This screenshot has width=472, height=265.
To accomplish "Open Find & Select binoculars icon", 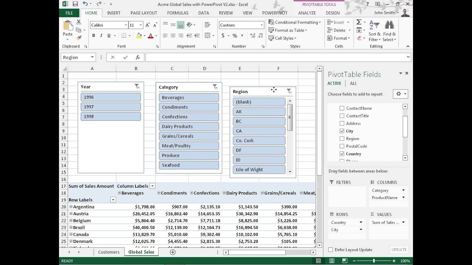I will point(389,25).
